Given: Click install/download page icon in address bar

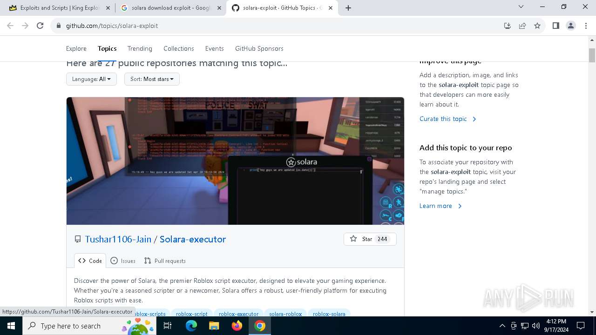Looking at the screenshot, I should [x=508, y=26].
